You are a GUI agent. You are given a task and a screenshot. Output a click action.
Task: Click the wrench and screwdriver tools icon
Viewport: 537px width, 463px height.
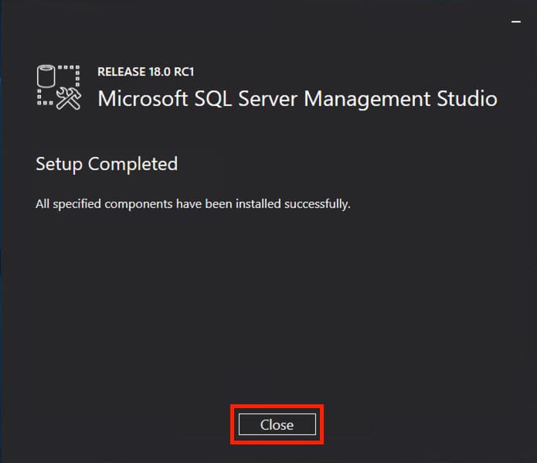[x=68, y=97]
